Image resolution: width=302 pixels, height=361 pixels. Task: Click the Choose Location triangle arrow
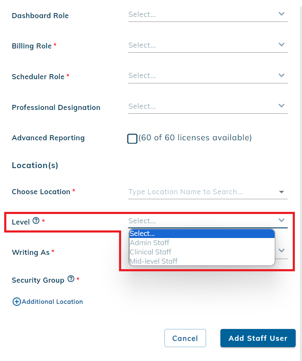click(281, 192)
